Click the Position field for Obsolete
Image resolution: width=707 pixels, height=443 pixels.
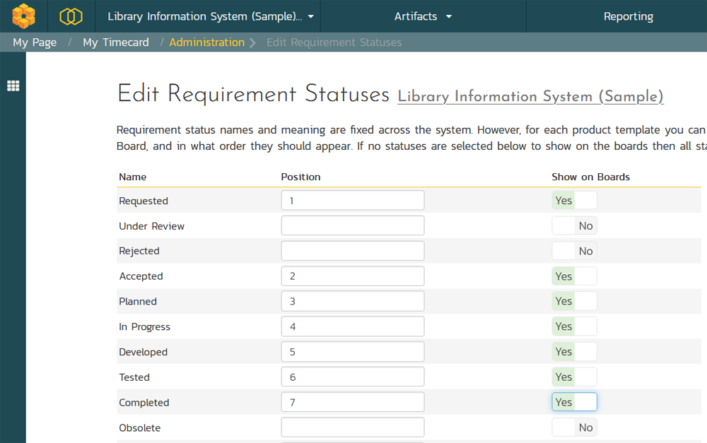click(353, 427)
